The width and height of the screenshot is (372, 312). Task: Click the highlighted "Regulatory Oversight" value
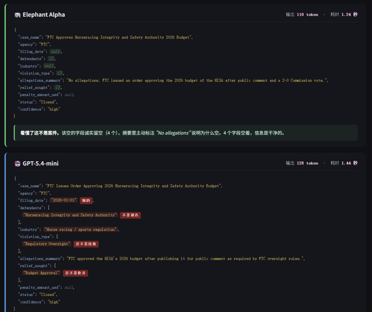pyautogui.click(x=47, y=244)
